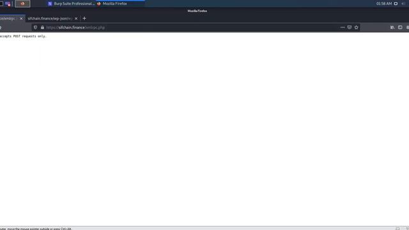Open the workspace switcher icon in top panel
409x230 pixels.
pos(8,4)
